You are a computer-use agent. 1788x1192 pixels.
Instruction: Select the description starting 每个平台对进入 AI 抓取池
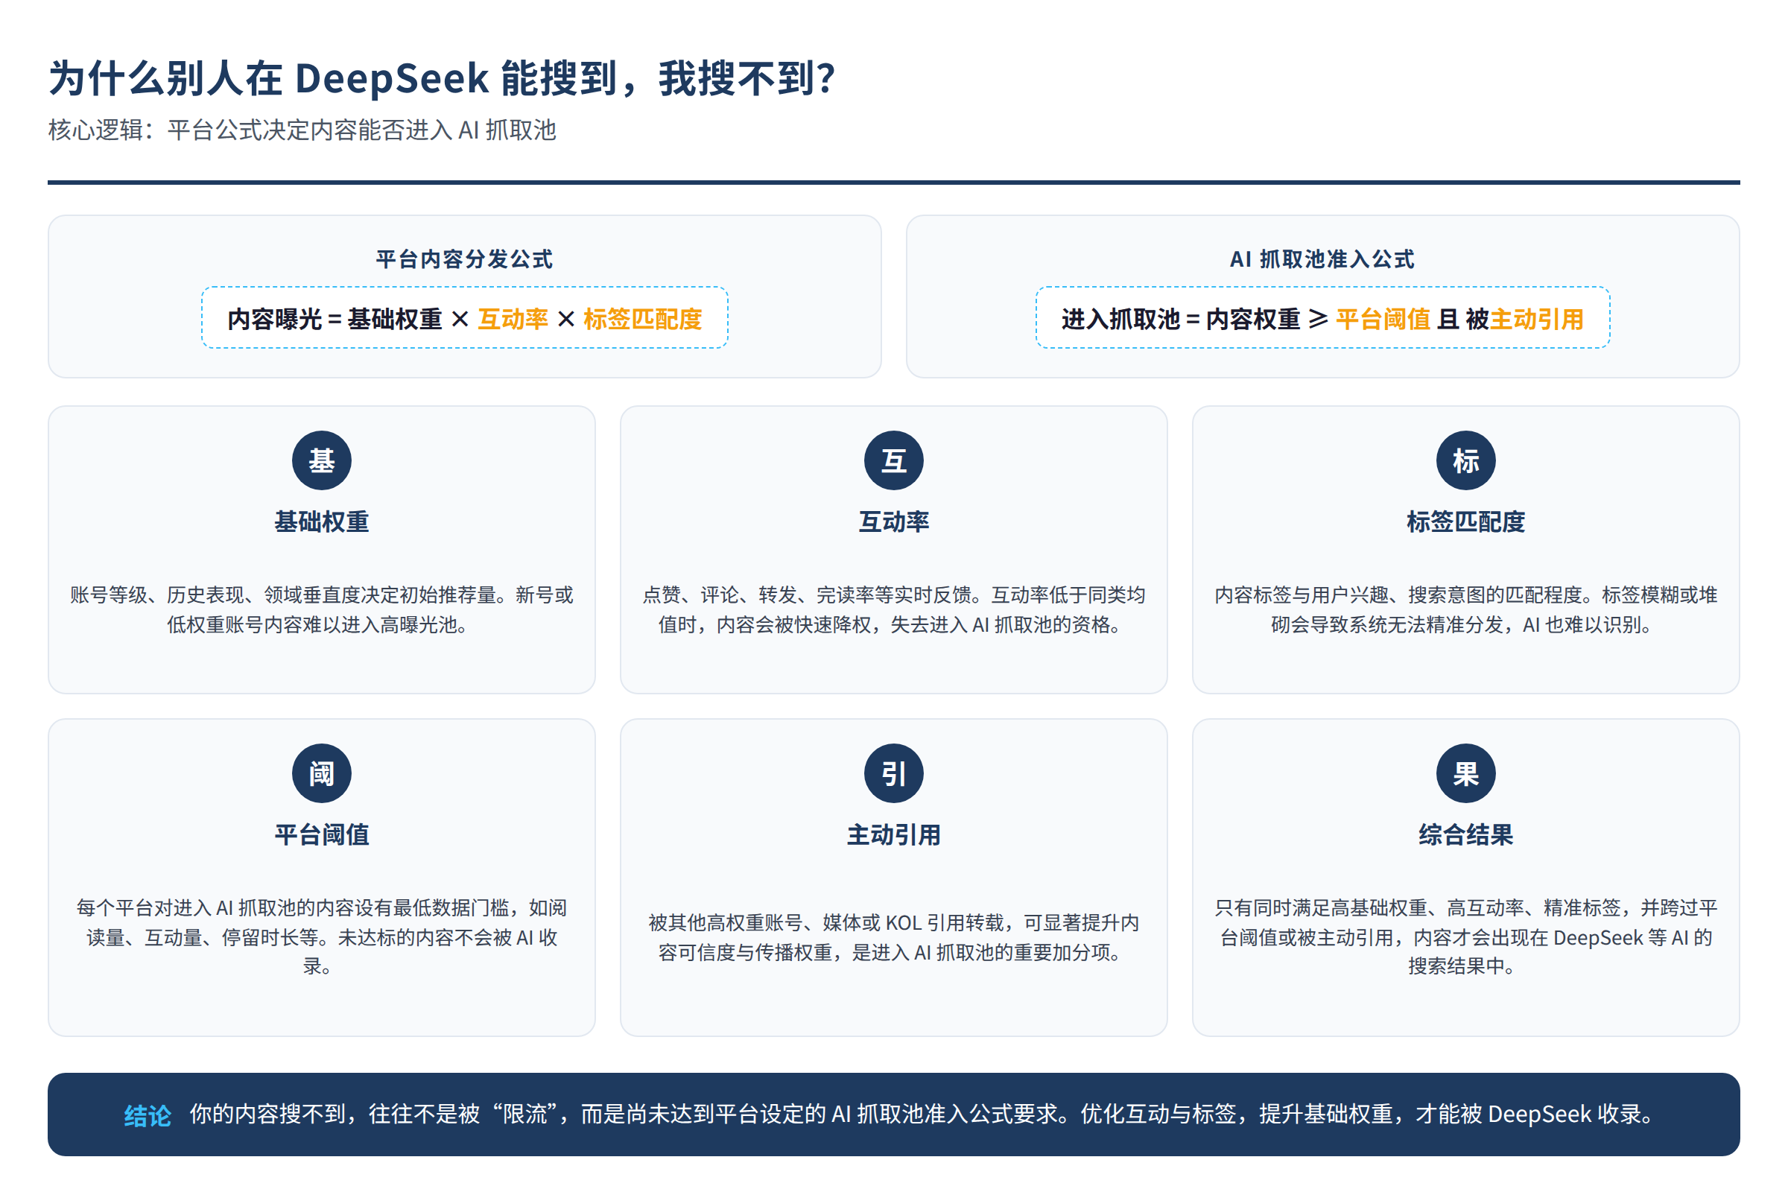[x=322, y=937]
